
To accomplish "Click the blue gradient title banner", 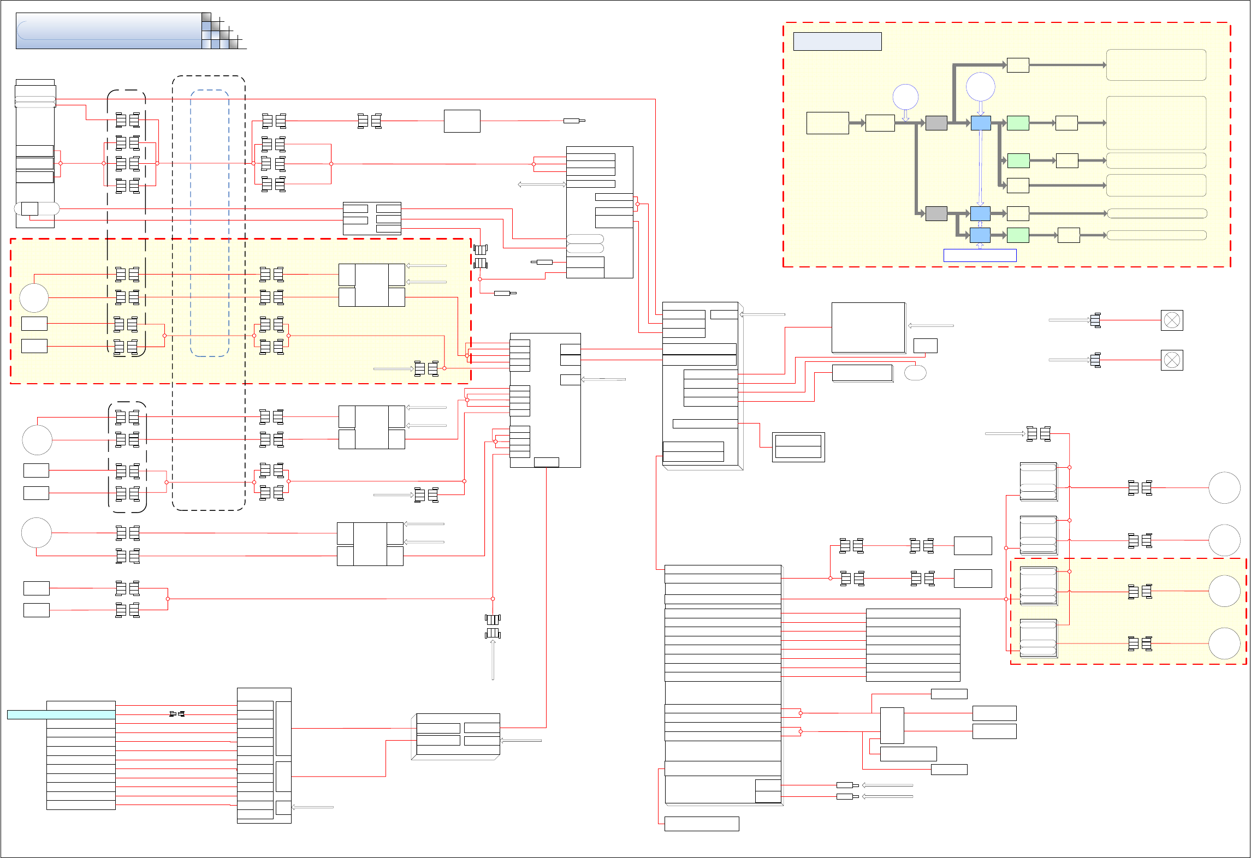I will point(109,31).
